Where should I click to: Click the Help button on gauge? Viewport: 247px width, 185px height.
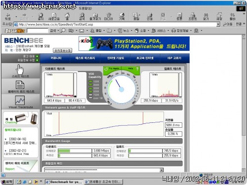point(132,69)
